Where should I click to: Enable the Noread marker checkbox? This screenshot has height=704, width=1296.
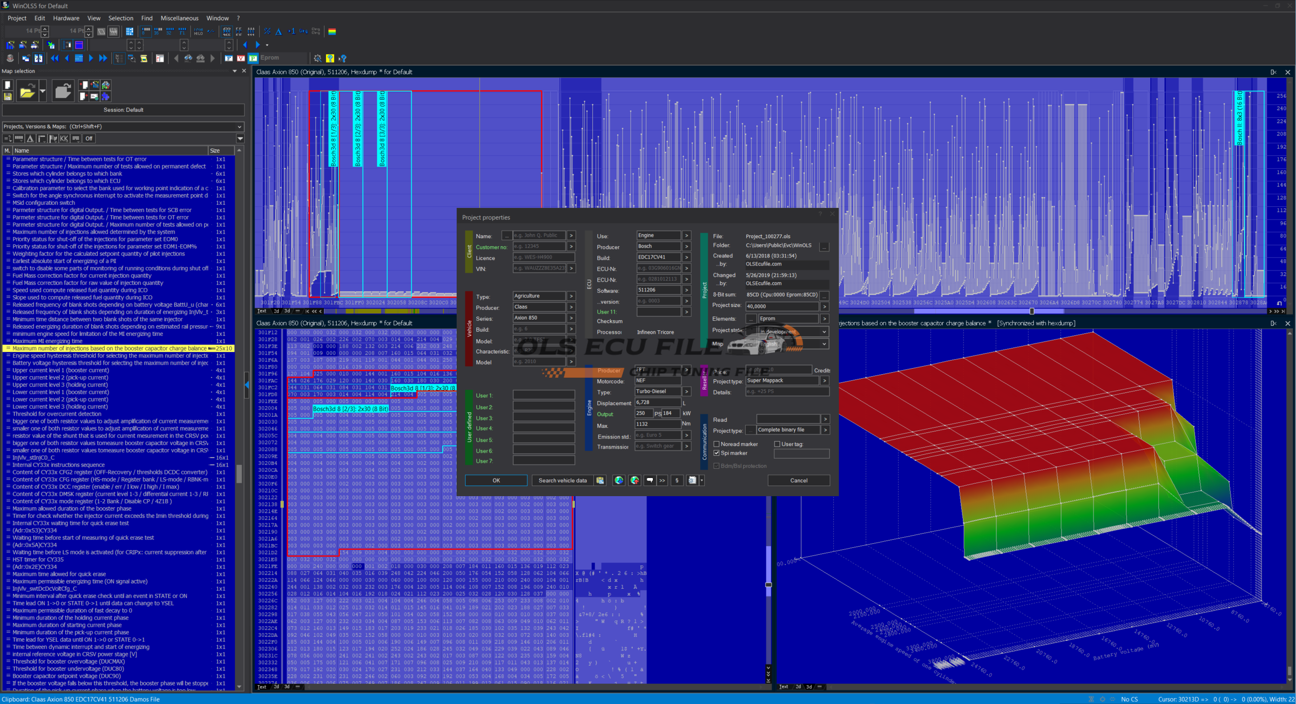(x=716, y=444)
